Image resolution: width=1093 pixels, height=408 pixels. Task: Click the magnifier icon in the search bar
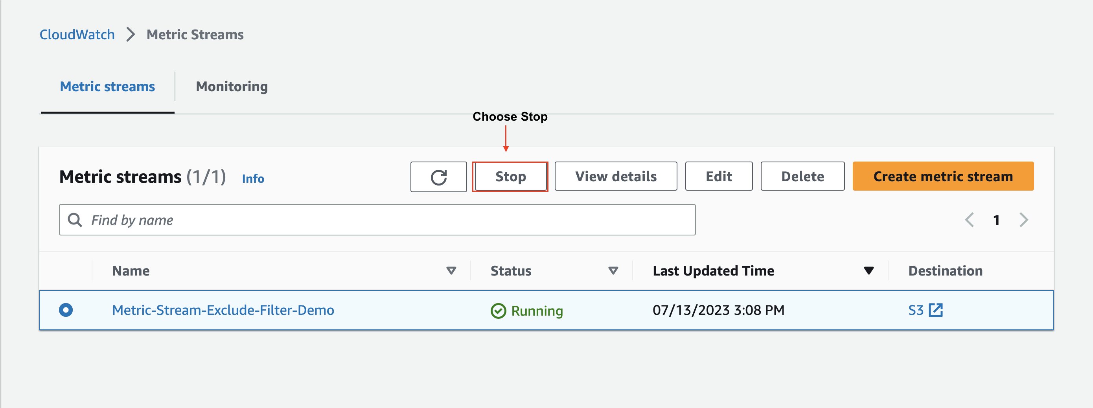(x=75, y=220)
